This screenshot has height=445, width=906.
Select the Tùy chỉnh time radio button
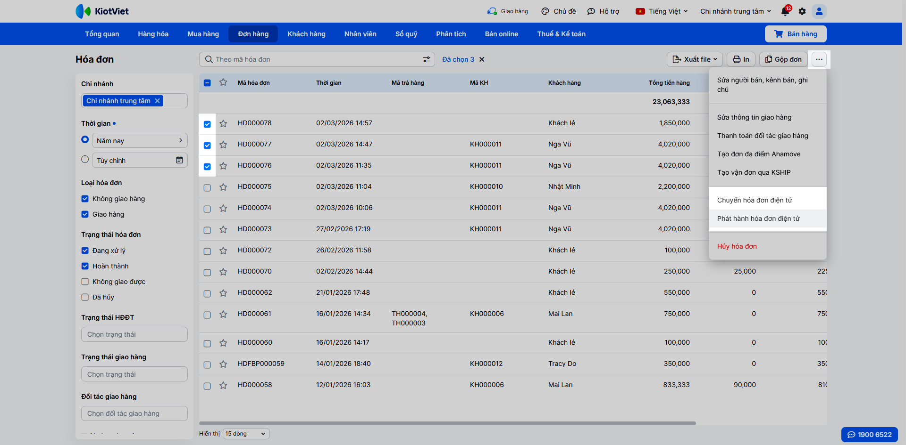point(85,160)
